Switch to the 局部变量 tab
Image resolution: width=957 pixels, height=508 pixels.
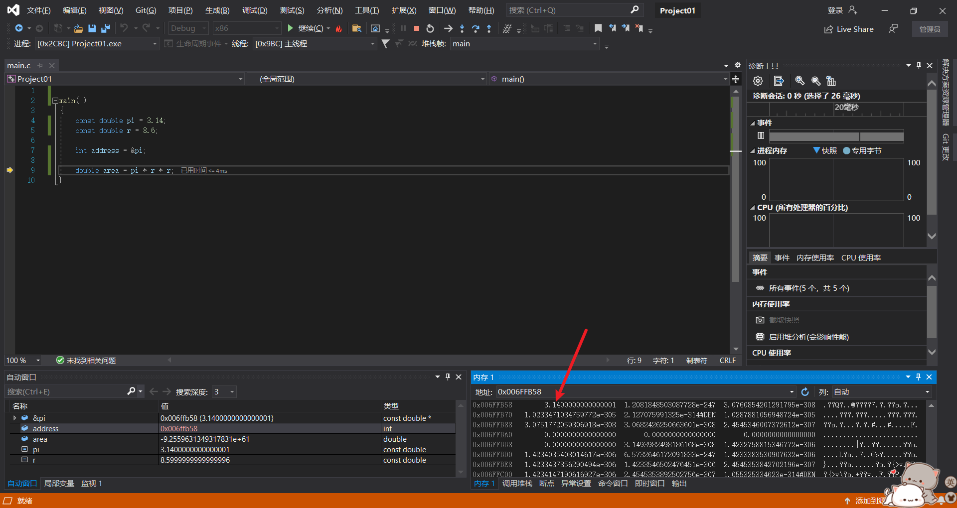click(59, 484)
